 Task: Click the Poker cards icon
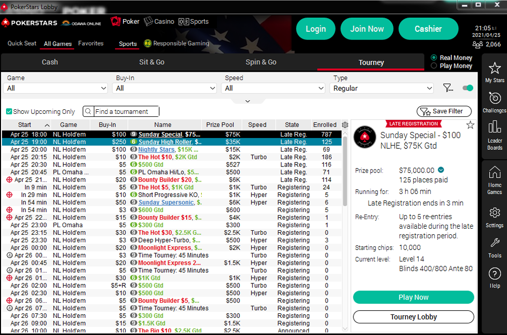(115, 22)
